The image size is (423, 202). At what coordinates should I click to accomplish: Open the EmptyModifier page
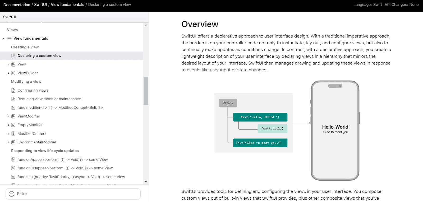[30, 125]
